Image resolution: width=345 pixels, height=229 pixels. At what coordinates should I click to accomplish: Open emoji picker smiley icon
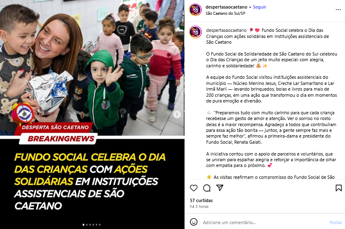coord(193,222)
